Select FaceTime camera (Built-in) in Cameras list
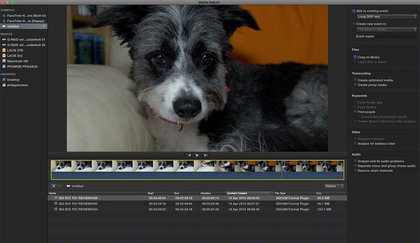Screen dimensions: 420x243 pos(23,16)
